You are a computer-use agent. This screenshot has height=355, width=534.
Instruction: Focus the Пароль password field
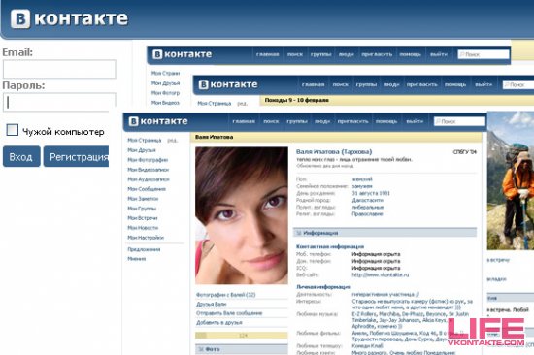(x=59, y=102)
